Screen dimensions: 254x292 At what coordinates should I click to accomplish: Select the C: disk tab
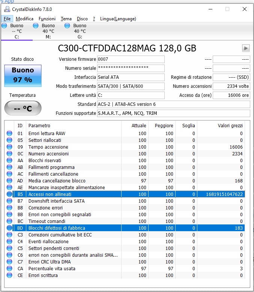click(x=17, y=31)
